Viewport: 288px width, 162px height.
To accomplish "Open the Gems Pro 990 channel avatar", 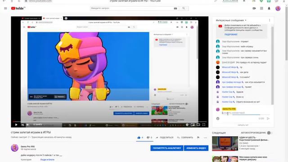I will [x=15, y=148].
